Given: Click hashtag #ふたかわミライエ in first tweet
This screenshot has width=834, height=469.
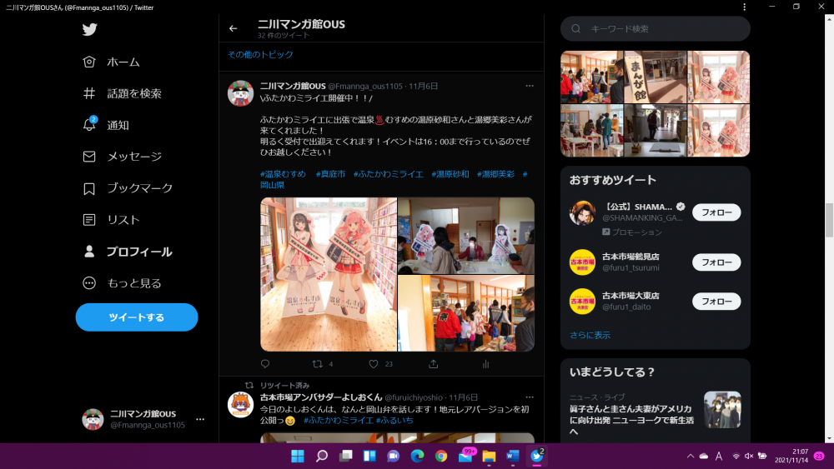Looking at the screenshot, I should 389,173.
